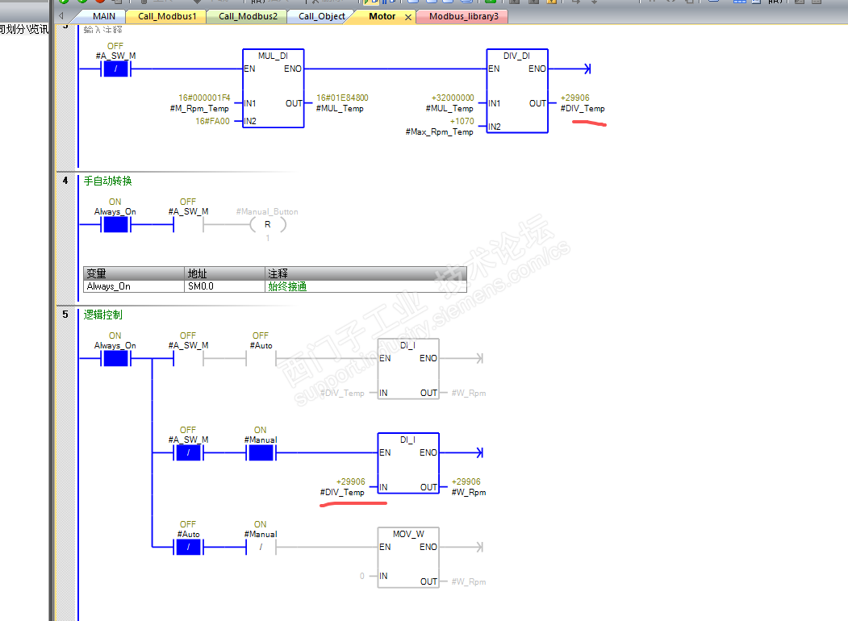Click the +1070 value
The width and height of the screenshot is (848, 621).
[462, 121]
